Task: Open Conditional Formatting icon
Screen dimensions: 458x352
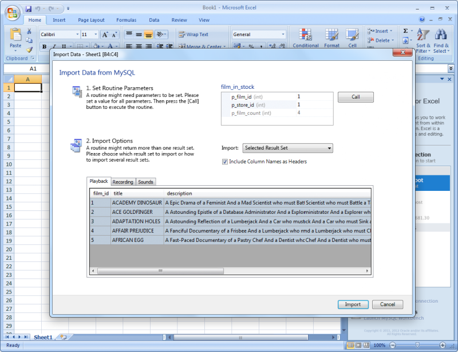Action: click(305, 34)
